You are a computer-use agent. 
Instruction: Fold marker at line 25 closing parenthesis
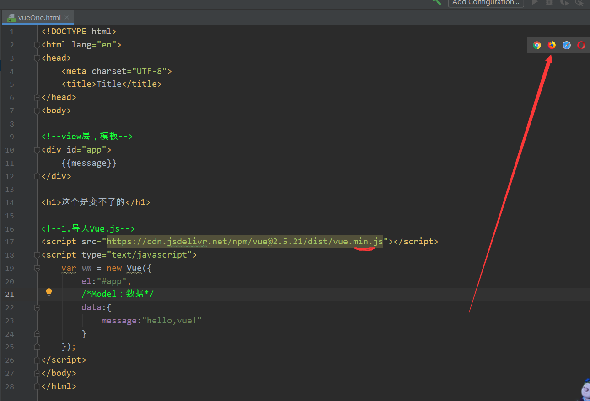click(37, 347)
